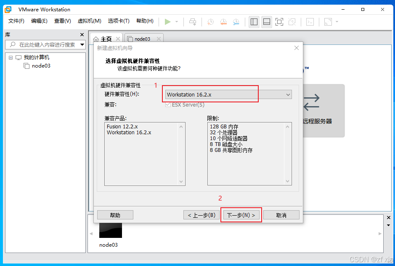Close the 主页 tab
This screenshot has height=266, width=395.
[118, 39]
